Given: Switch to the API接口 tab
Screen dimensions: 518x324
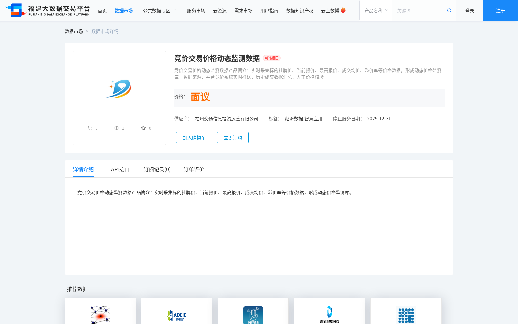Looking at the screenshot, I should point(120,169).
